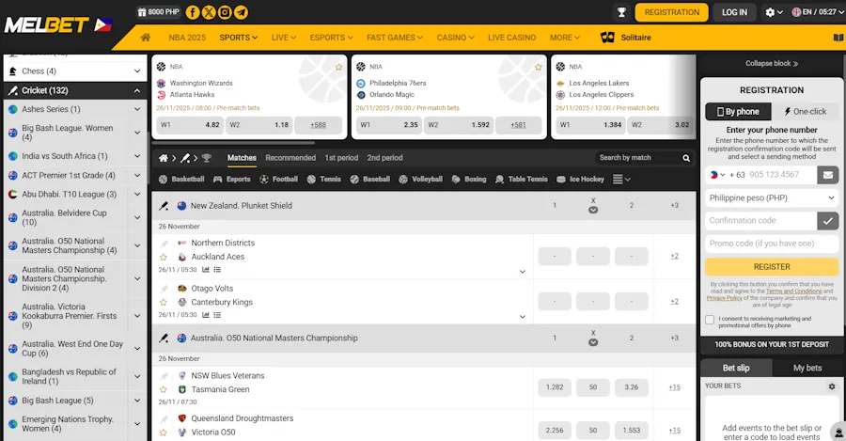Select Boxing sport filter
Screen dimensions: 846x441
(x=469, y=180)
